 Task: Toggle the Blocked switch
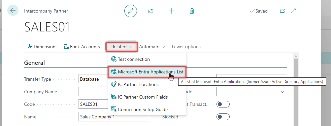click(223, 117)
